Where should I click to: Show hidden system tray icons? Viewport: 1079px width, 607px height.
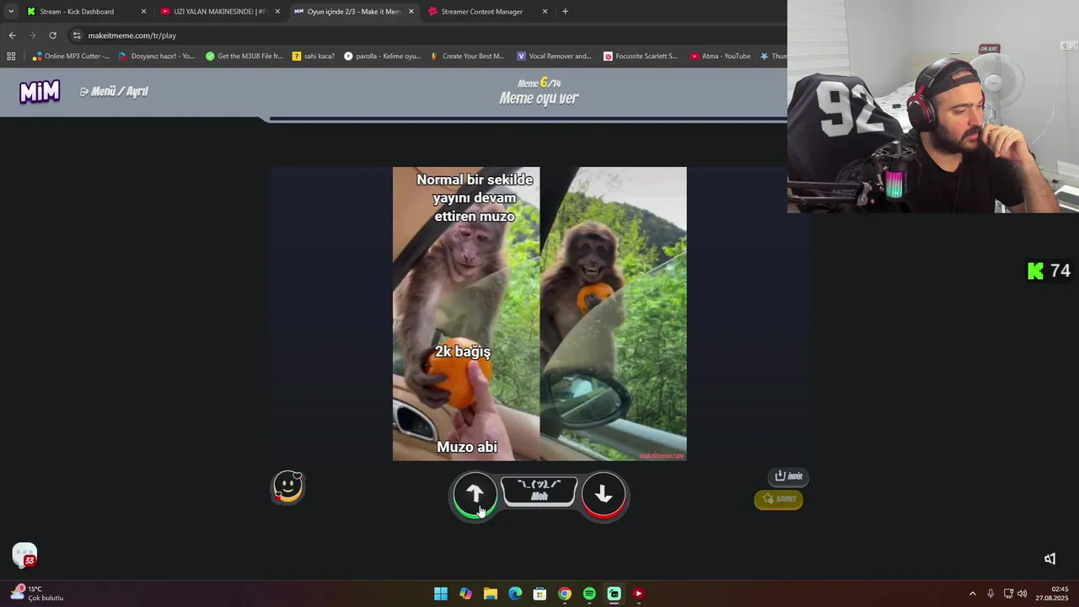[x=972, y=594]
